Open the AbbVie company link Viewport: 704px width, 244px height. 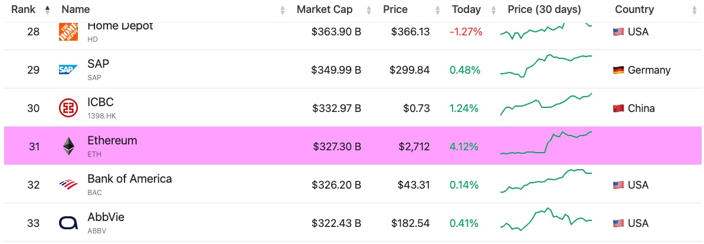[x=106, y=217]
